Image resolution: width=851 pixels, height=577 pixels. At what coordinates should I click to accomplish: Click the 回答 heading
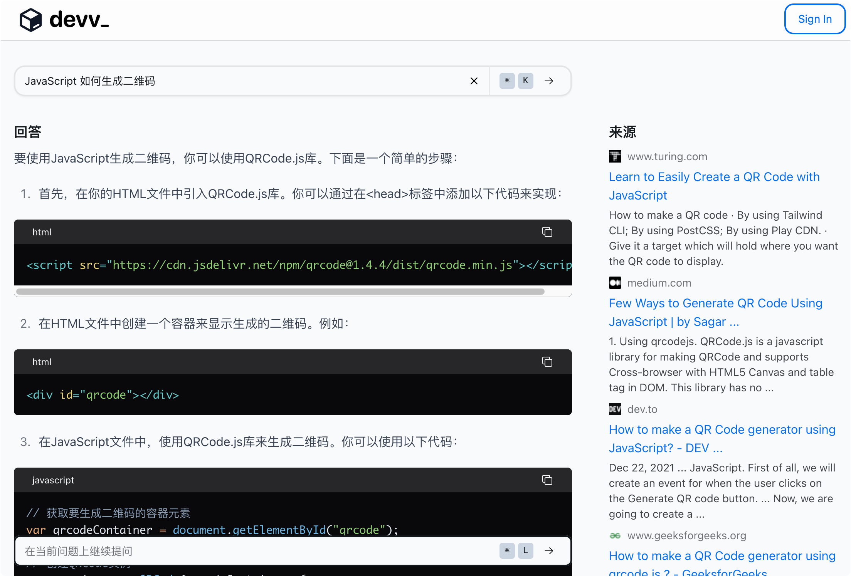(x=28, y=132)
